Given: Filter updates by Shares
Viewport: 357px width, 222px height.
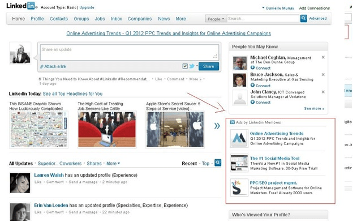Looking at the screenshot, I should point(94,164).
